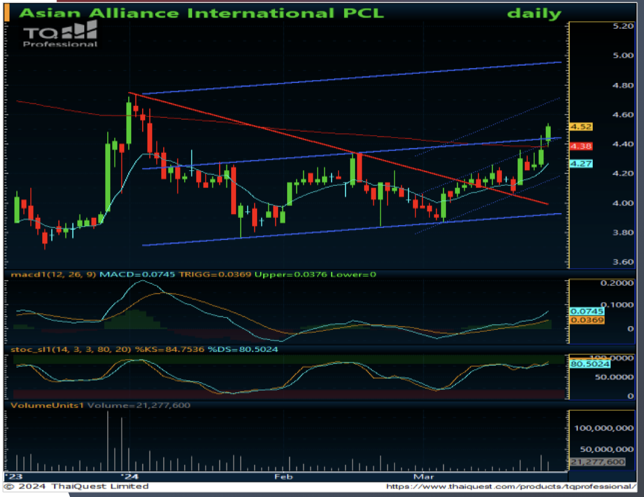Click the 5.20 price axis value

pyautogui.click(x=623, y=26)
